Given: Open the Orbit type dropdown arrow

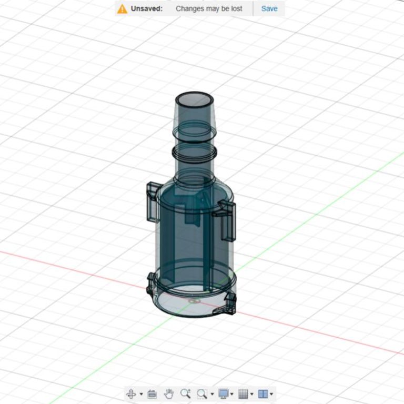Looking at the screenshot, I should (141, 394).
